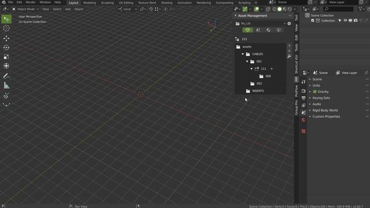370x208 pixels.
Task: Select the Cursor tool
Action: [6, 28]
